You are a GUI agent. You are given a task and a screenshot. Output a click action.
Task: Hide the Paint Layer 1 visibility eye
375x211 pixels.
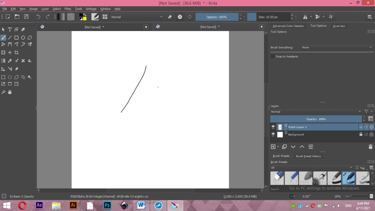pyautogui.click(x=273, y=127)
